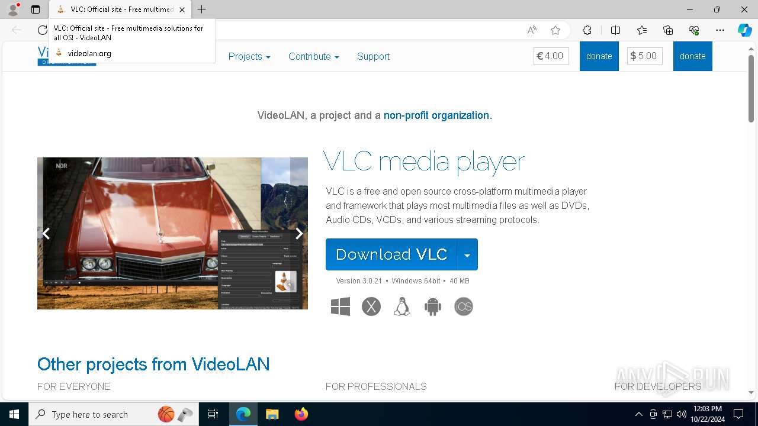758x426 pixels.
Task: Open the non-profit organization link
Action: click(x=438, y=115)
